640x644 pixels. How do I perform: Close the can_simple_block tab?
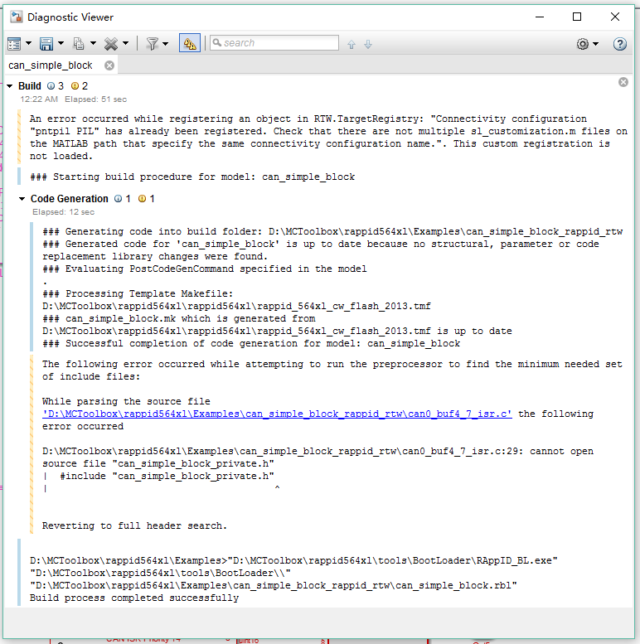(x=109, y=65)
